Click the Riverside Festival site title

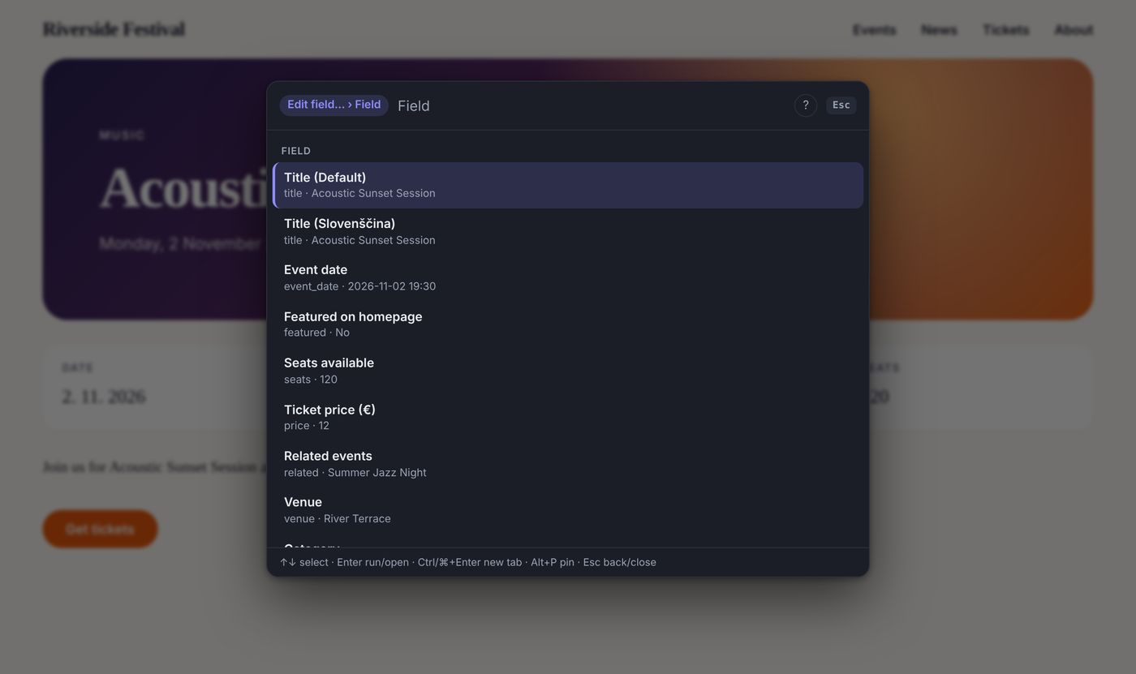tap(114, 30)
